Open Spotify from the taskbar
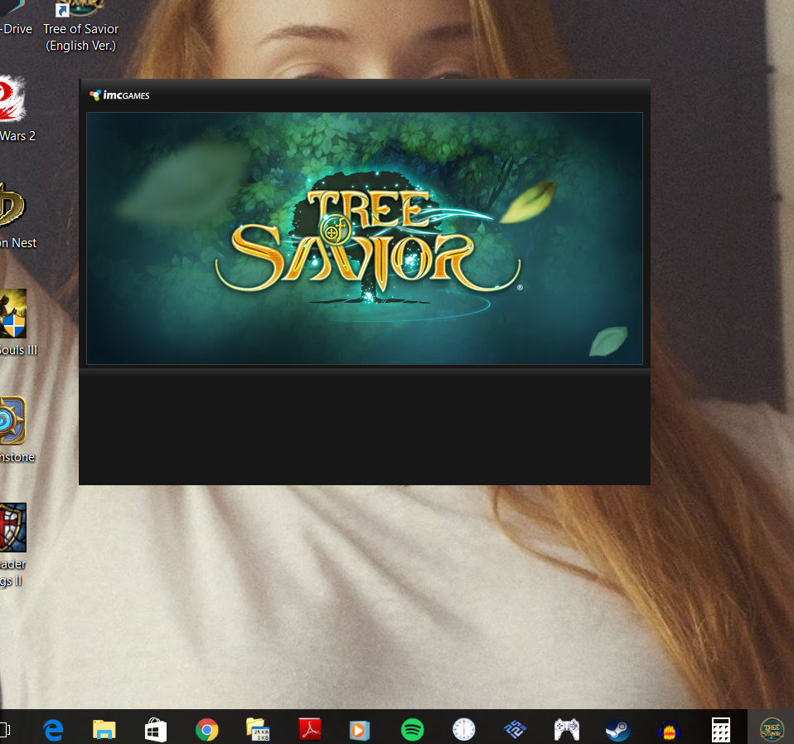 coord(412,729)
